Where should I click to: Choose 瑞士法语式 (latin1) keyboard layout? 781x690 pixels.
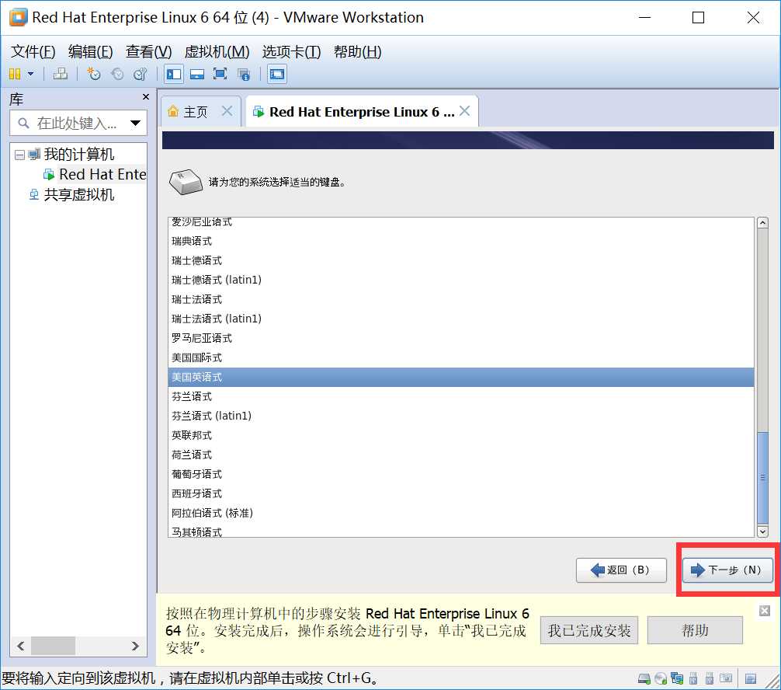coord(460,319)
